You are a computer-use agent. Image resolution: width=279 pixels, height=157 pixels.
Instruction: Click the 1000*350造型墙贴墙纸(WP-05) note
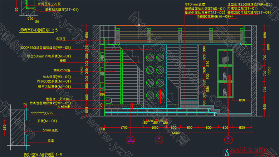click(45, 48)
